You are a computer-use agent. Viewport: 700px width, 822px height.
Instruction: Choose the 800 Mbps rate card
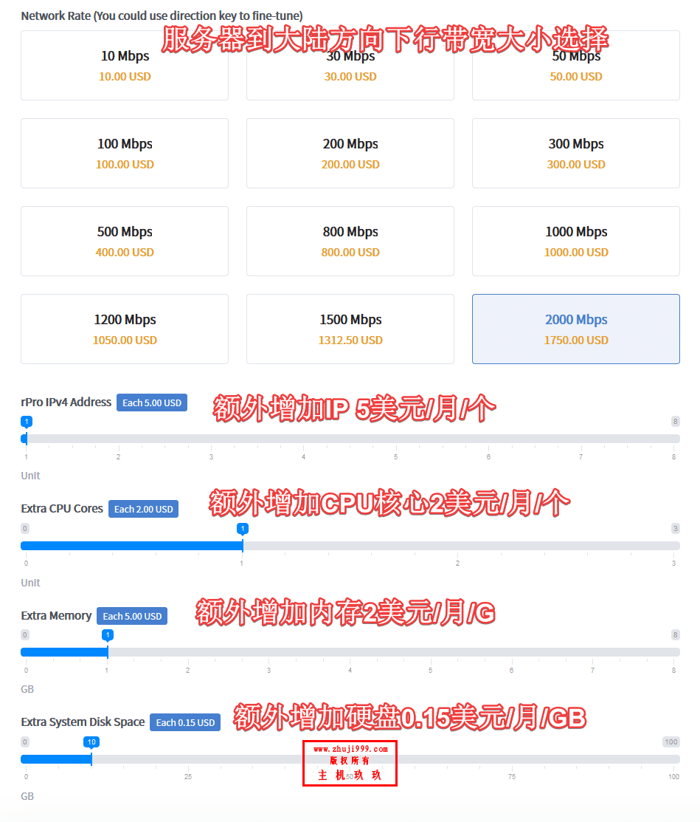[350, 242]
